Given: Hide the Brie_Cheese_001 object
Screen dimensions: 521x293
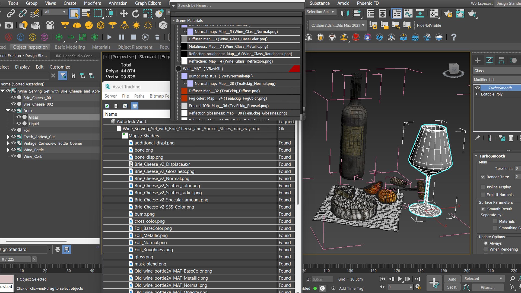Looking at the screenshot, I should click(x=13, y=97).
